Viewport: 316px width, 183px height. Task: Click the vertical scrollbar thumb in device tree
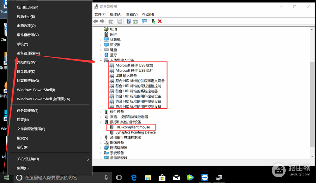(x=312, y=105)
